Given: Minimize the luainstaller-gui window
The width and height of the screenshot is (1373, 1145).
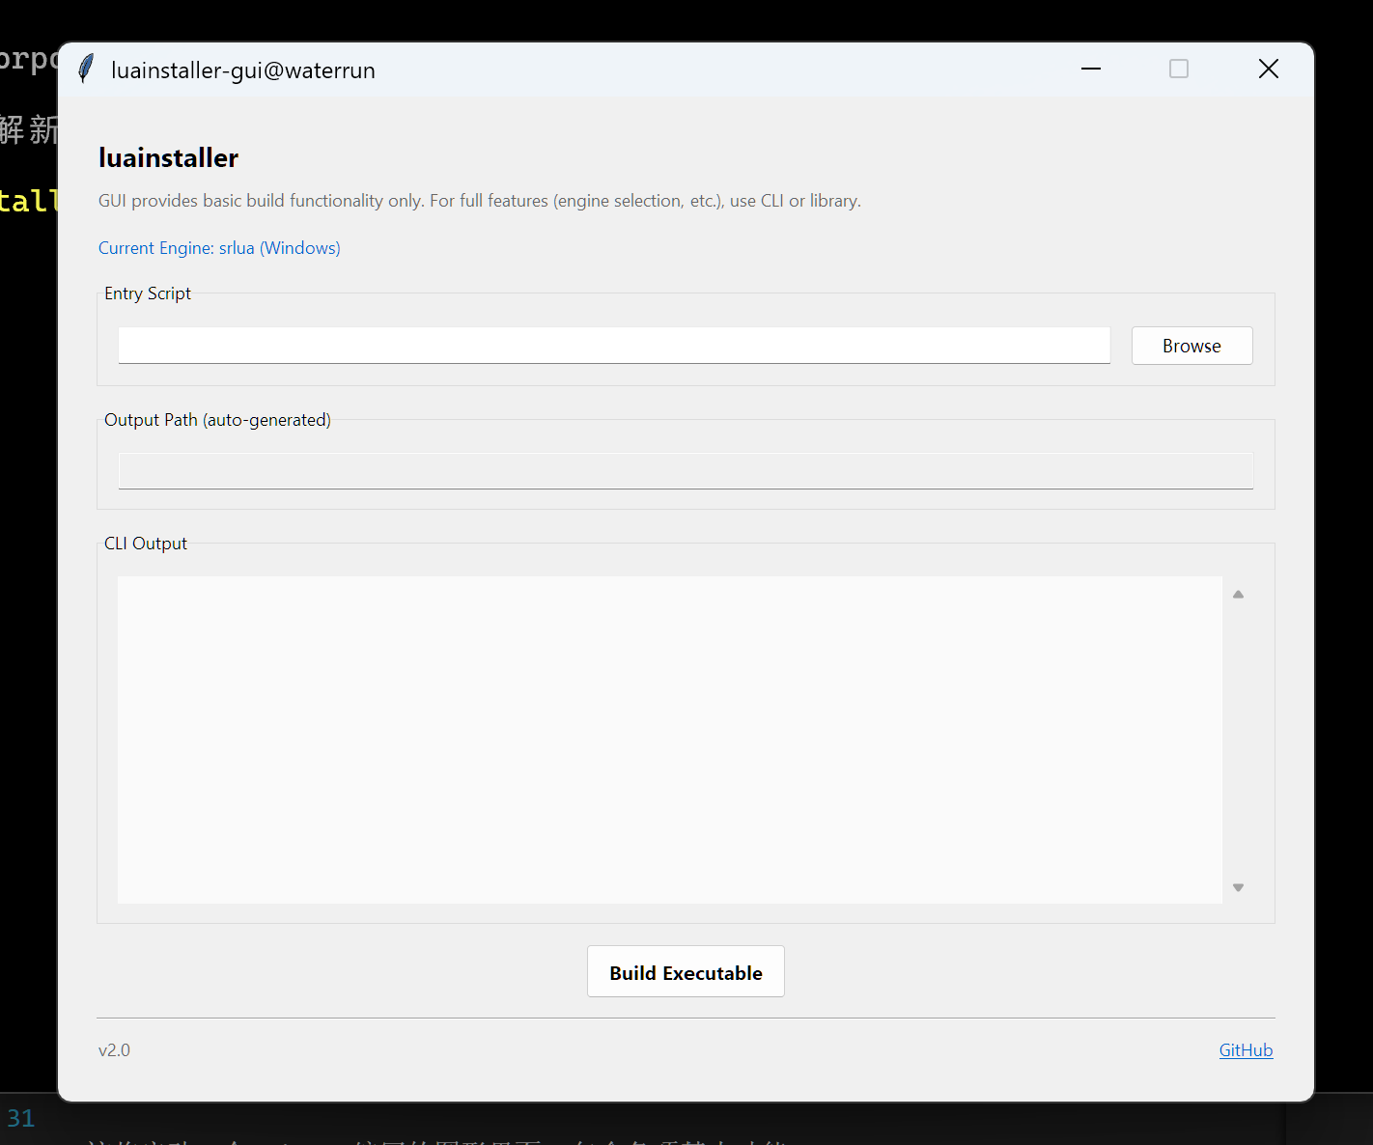Looking at the screenshot, I should click(x=1091, y=69).
